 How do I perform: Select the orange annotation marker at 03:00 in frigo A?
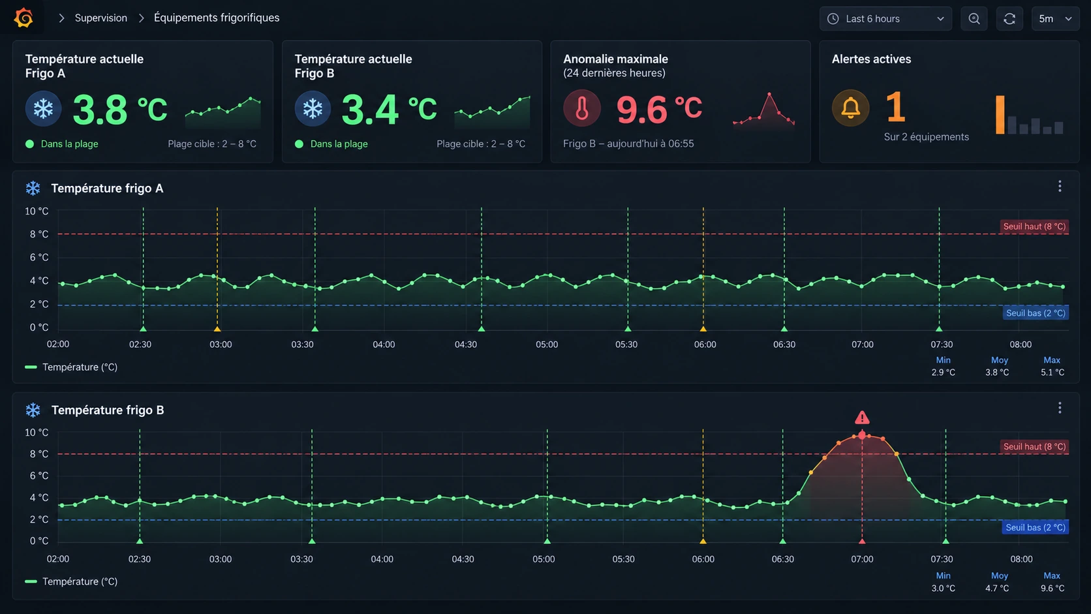click(217, 328)
